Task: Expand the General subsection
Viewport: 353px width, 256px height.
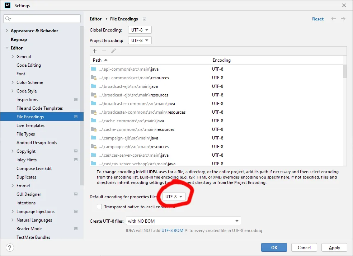Action: click(x=13, y=56)
